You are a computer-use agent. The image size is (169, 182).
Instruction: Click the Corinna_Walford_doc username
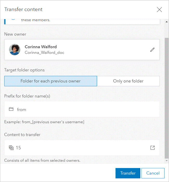[x=44, y=52]
